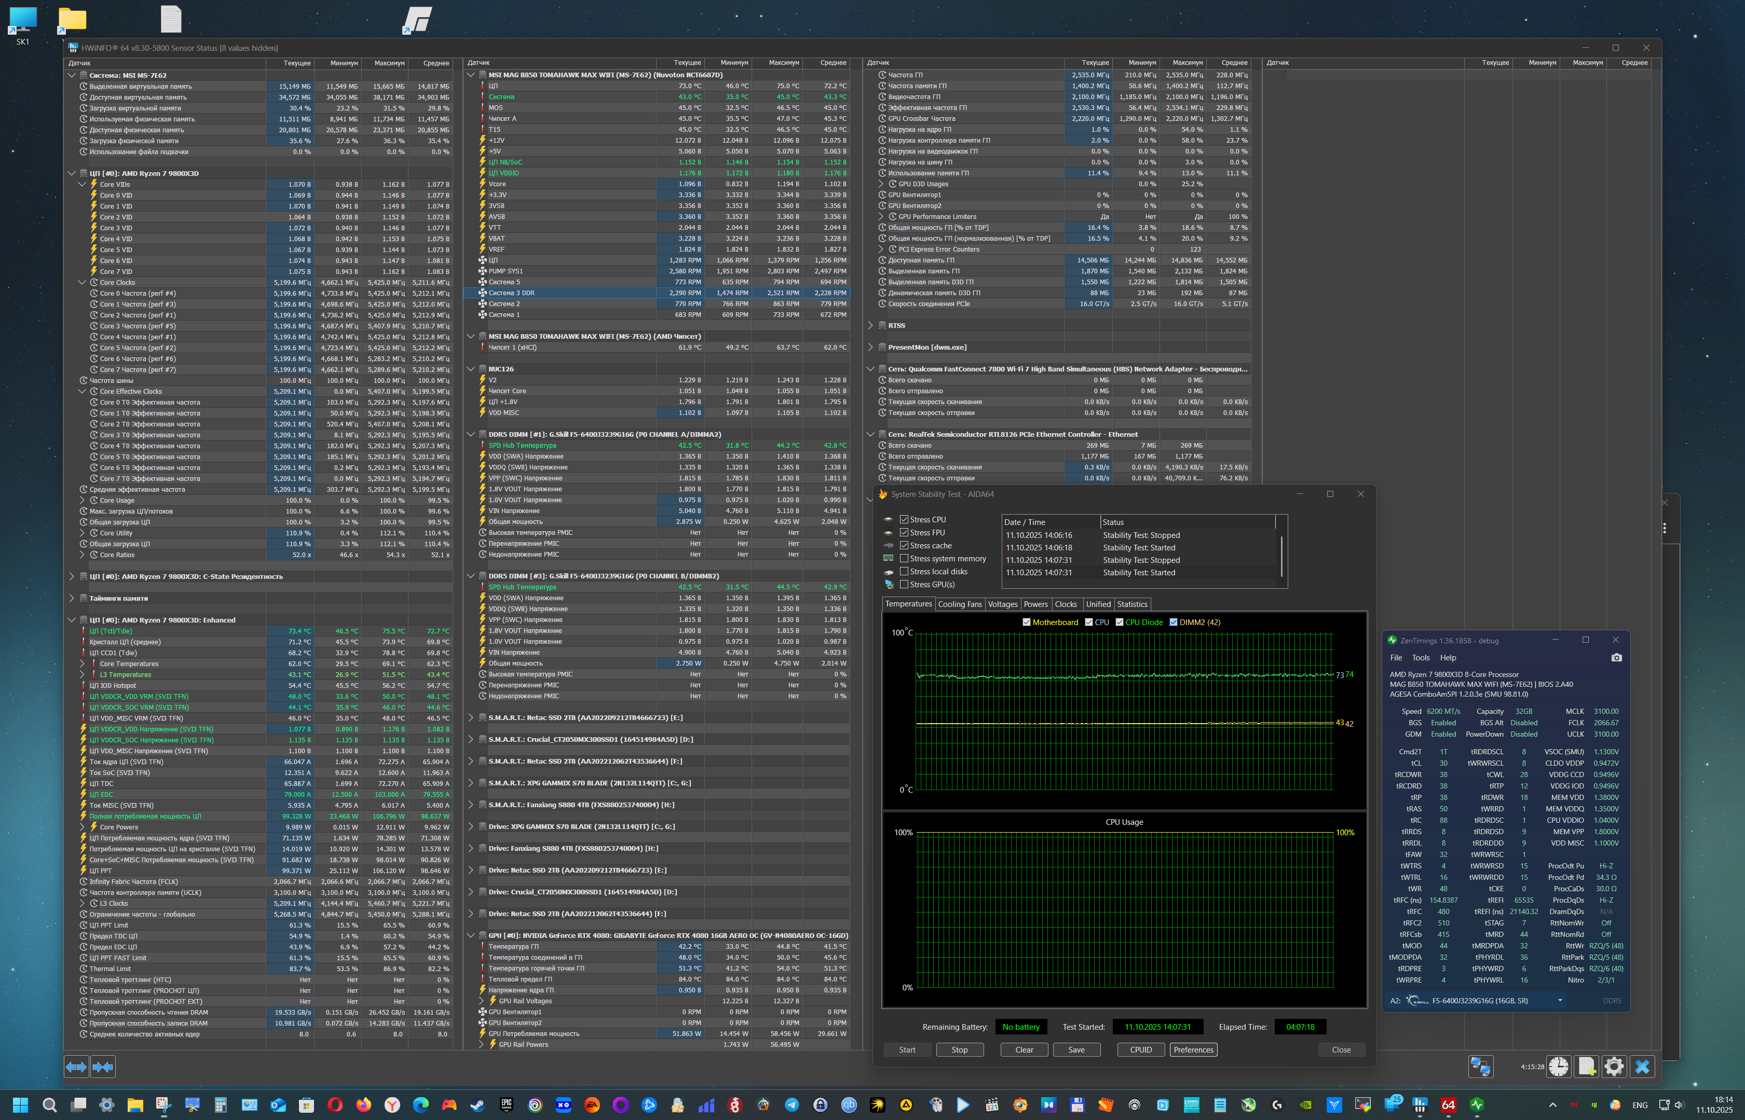The image size is (1745, 1120).
Task: Start HWiNFO logging with document-plus icon
Action: pyautogui.click(x=1586, y=1066)
